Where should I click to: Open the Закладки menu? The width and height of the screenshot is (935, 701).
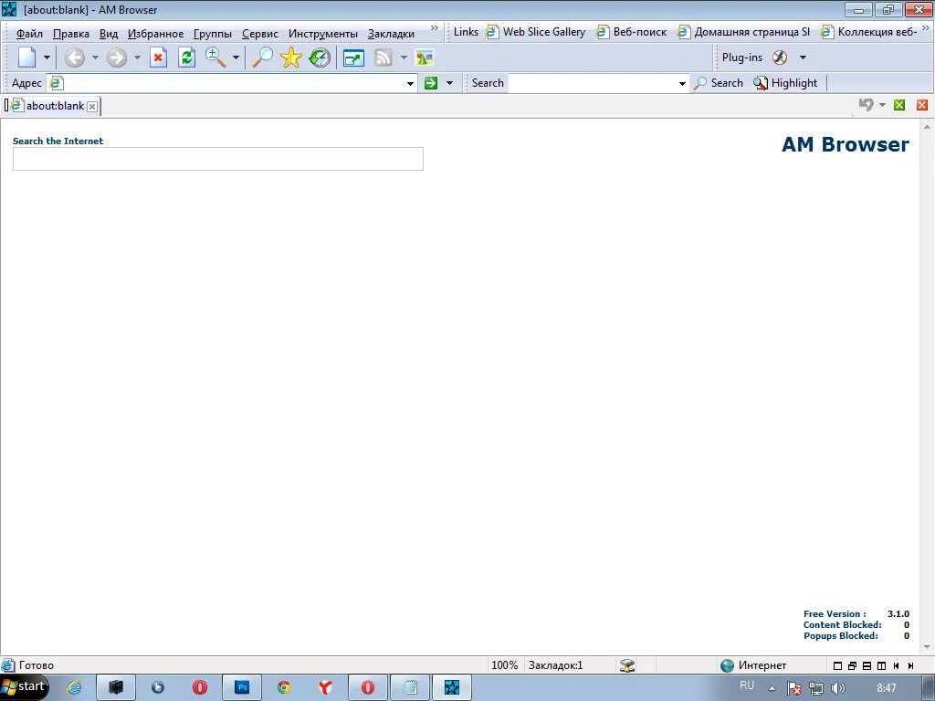pyautogui.click(x=391, y=34)
